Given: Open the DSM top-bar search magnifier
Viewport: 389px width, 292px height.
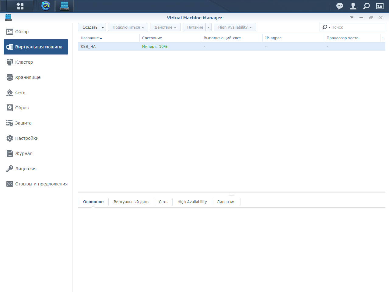Looking at the screenshot, I should click(x=366, y=6).
